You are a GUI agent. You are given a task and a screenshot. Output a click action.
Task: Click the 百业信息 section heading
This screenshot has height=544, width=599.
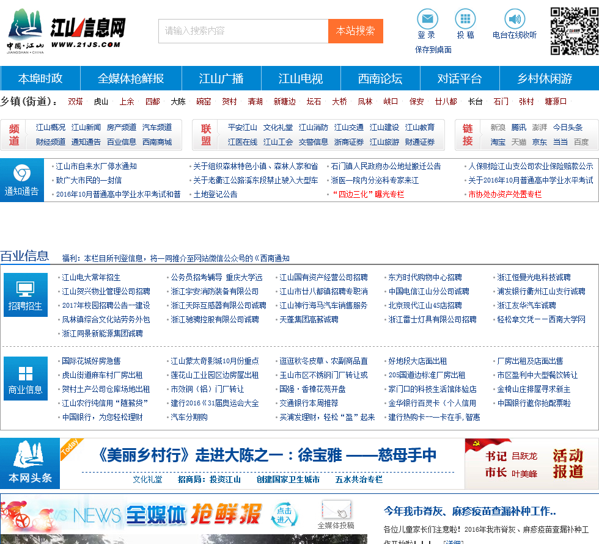click(x=24, y=256)
